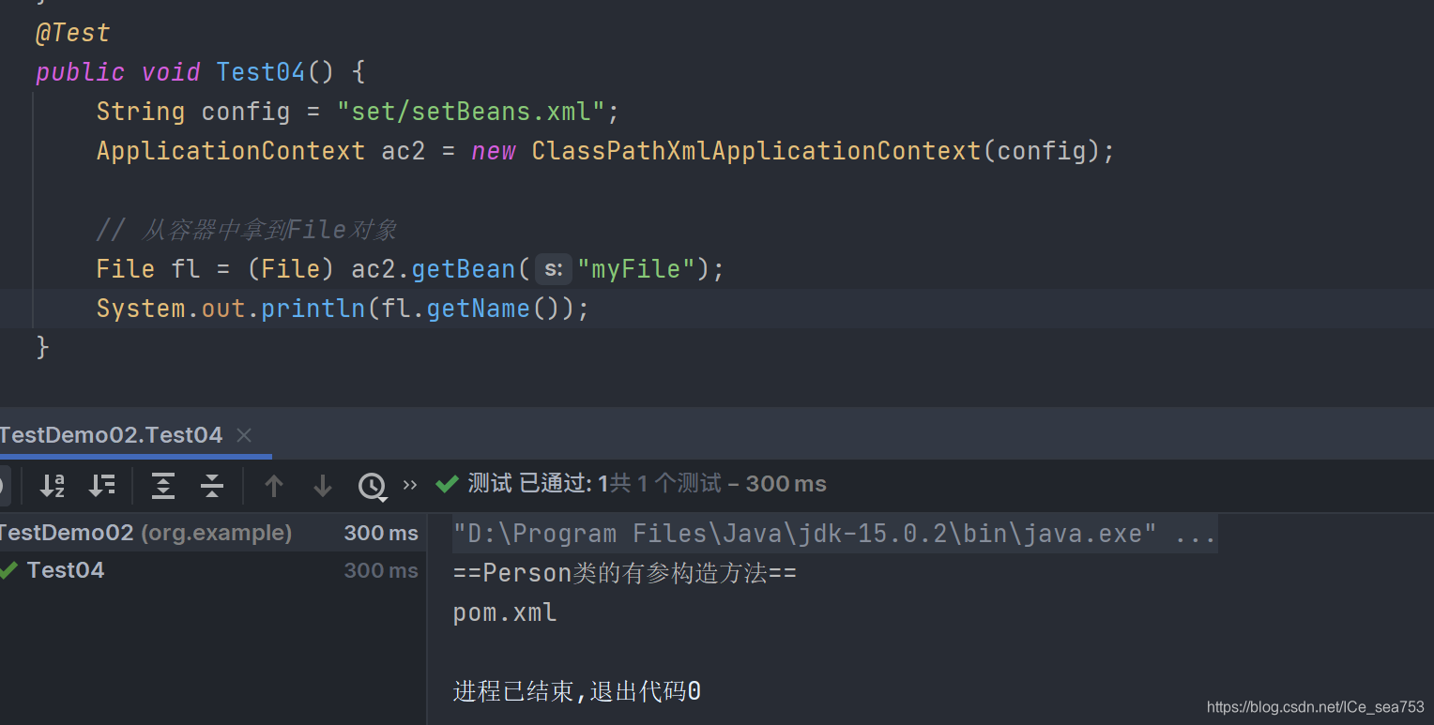Click "set/setBeans.xml" string literal

[x=471, y=112]
